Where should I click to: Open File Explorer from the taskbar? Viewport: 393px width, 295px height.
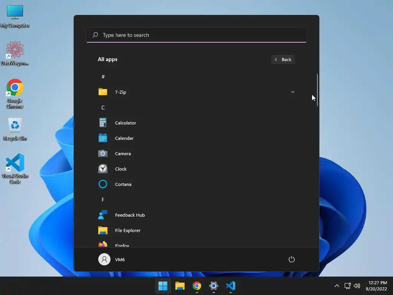pyautogui.click(x=180, y=286)
